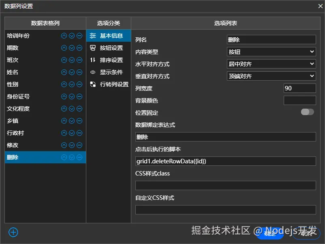The width and height of the screenshot is (325, 244).
Task: Move 期数 down using its down-arrow icon
Action: tap(71, 48)
